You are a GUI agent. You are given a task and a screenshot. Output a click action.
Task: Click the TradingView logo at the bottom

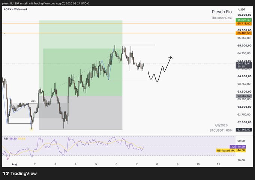19,174
